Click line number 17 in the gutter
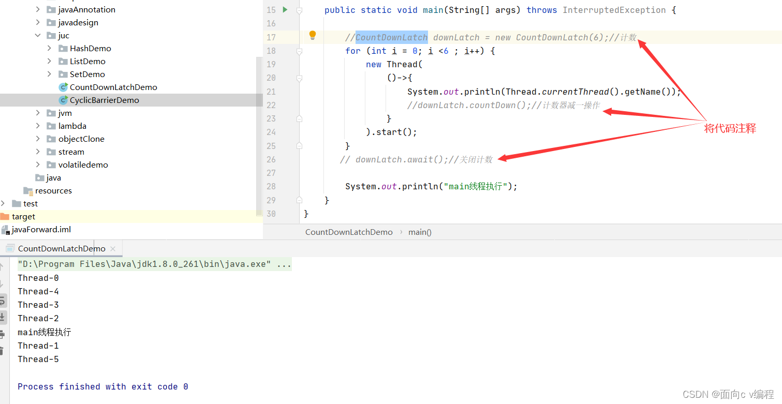The image size is (782, 404). [271, 37]
